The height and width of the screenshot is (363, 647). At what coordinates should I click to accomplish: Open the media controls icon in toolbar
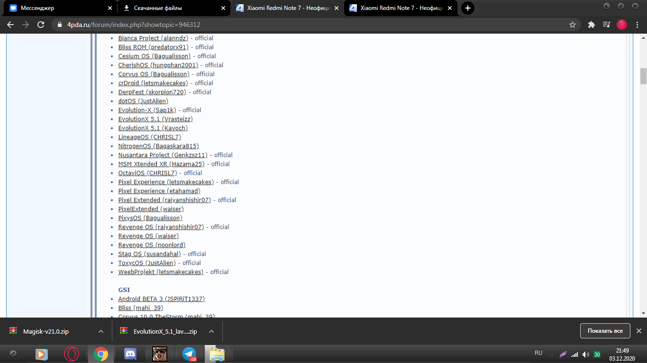coord(606,25)
